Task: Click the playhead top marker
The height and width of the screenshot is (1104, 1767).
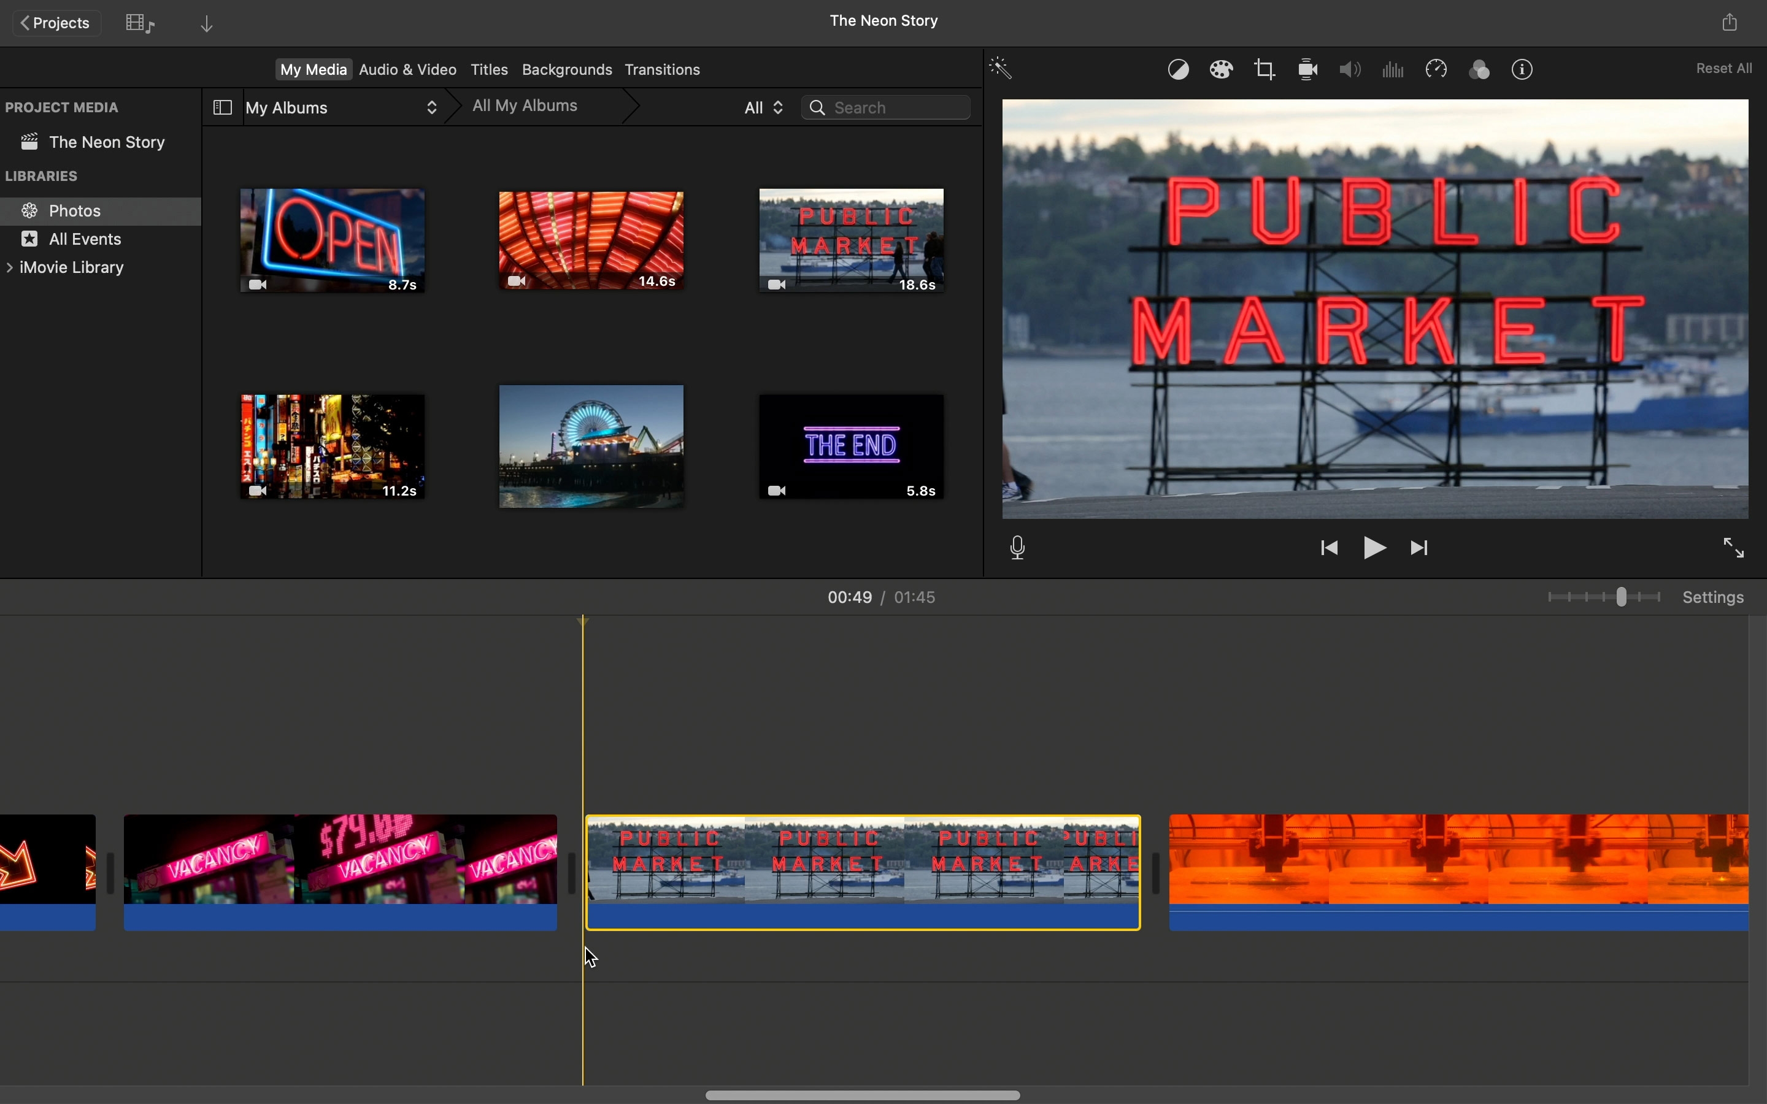Action: pos(583,622)
